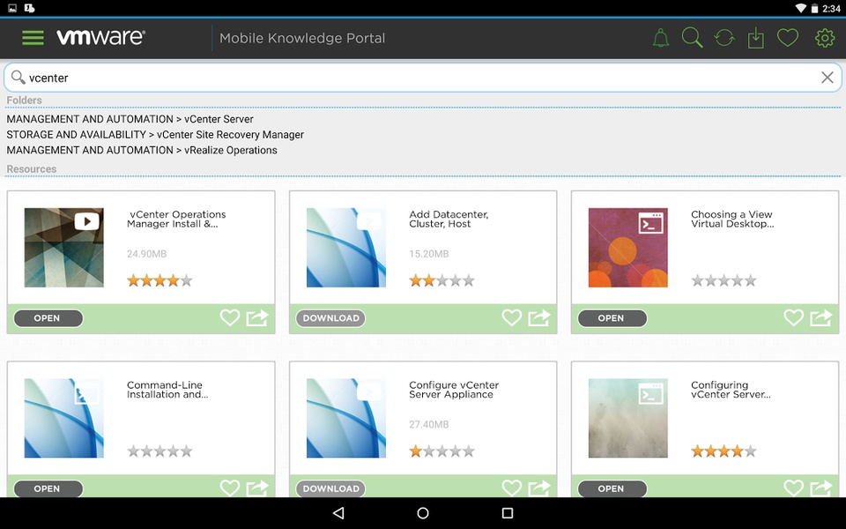The height and width of the screenshot is (529, 846).
Task: Tap Command-Line Installation thumbnail
Action: pyautogui.click(x=63, y=418)
